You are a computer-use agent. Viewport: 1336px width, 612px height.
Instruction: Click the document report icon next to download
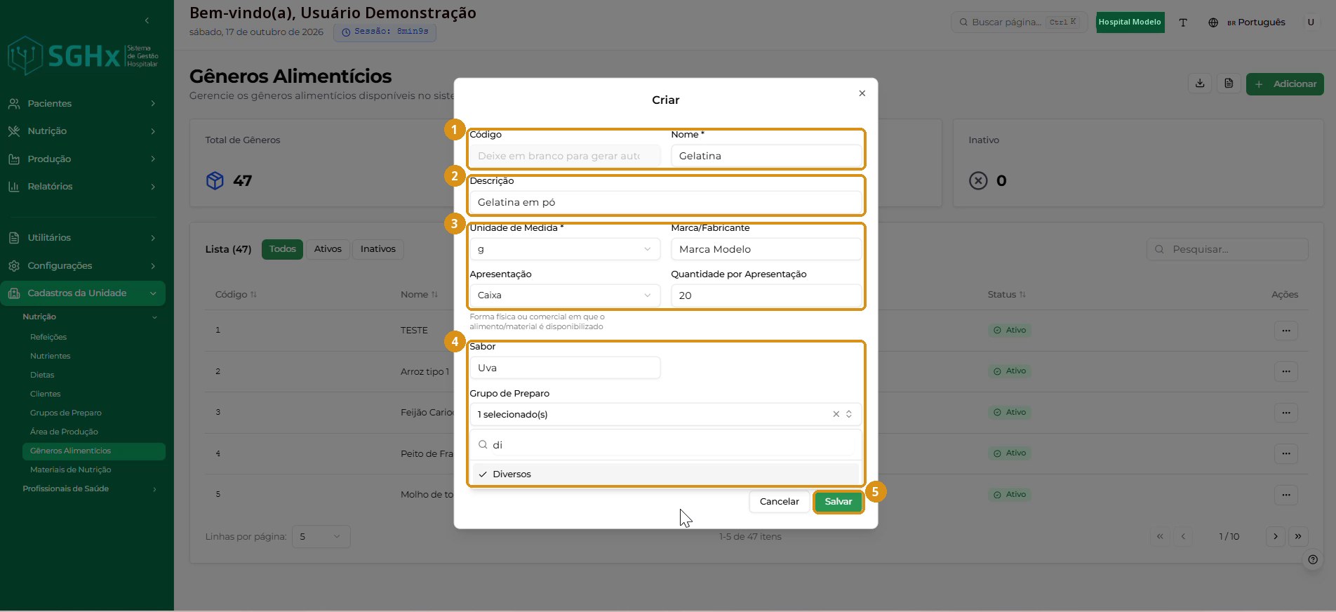pos(1229,84)
